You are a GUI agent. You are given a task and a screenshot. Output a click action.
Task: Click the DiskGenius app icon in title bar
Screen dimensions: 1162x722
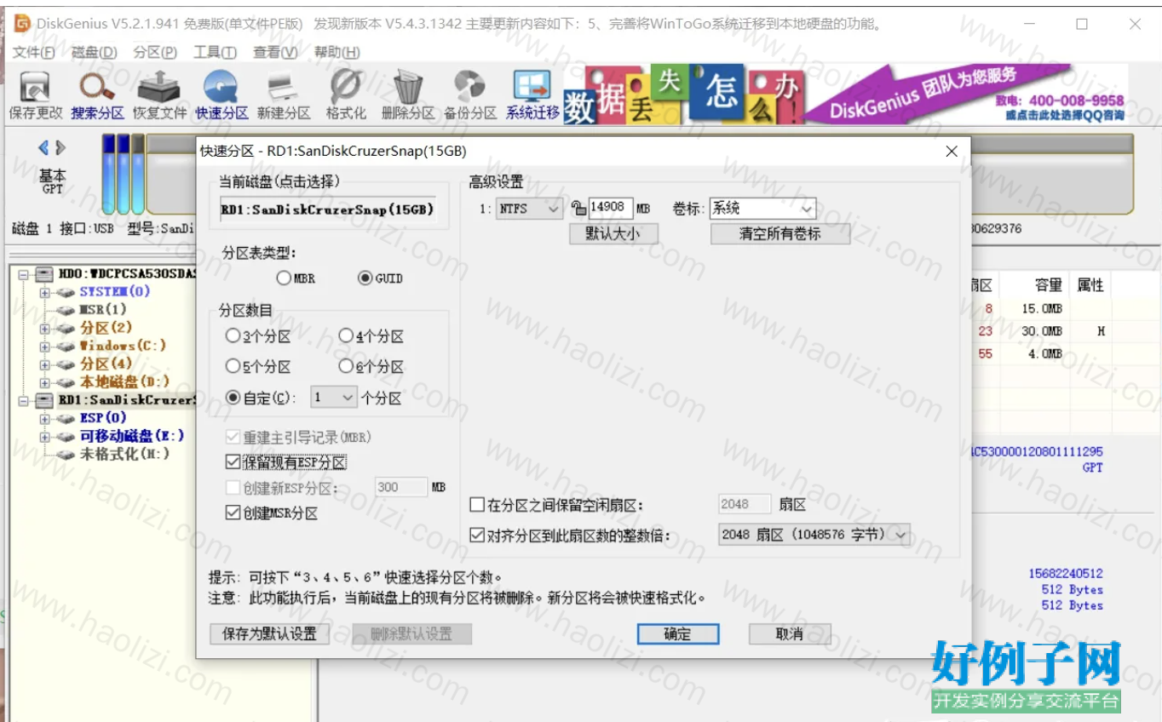[22, 24]
